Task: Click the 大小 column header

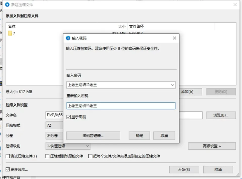Action: [122, 26]
